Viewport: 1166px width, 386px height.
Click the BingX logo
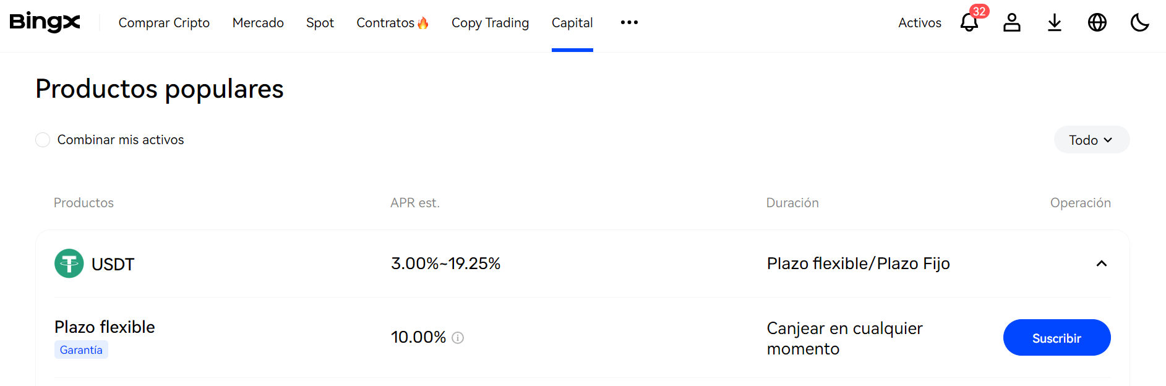pyautogui.click(x=45, y=22)
